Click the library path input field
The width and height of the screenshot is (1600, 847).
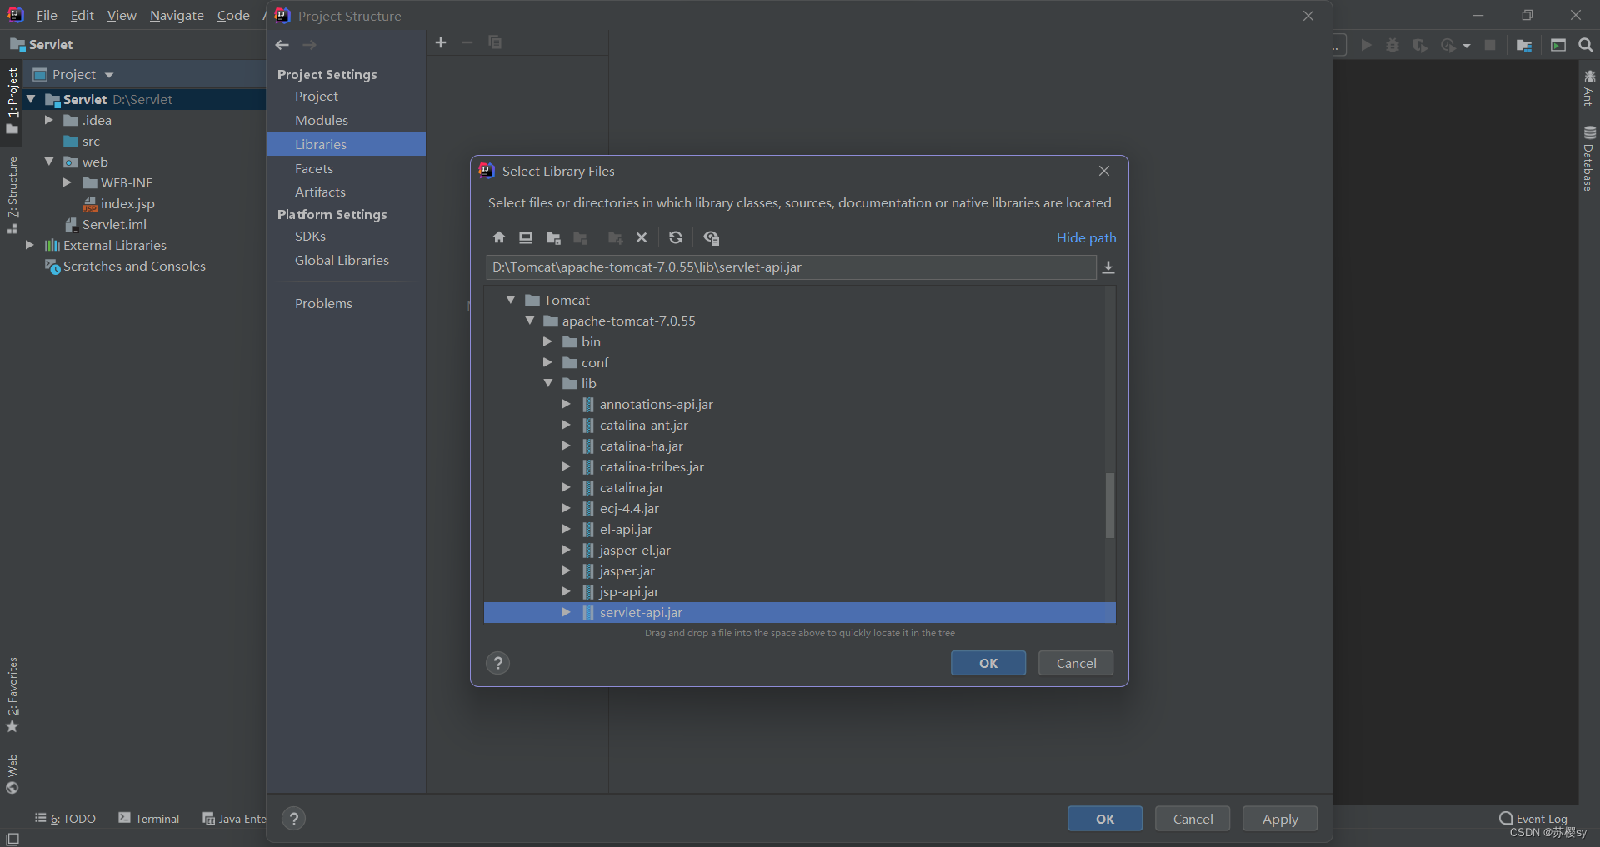click(x=790, y=267)
